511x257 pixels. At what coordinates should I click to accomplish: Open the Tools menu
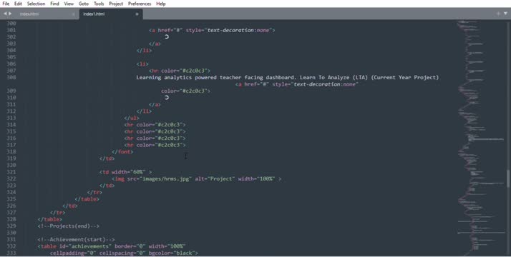click(x=99, y=4)
